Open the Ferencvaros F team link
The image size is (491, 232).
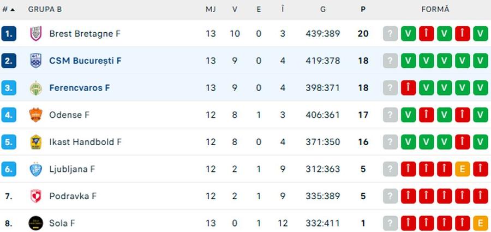pyautogui.click(x=80, y=88)
